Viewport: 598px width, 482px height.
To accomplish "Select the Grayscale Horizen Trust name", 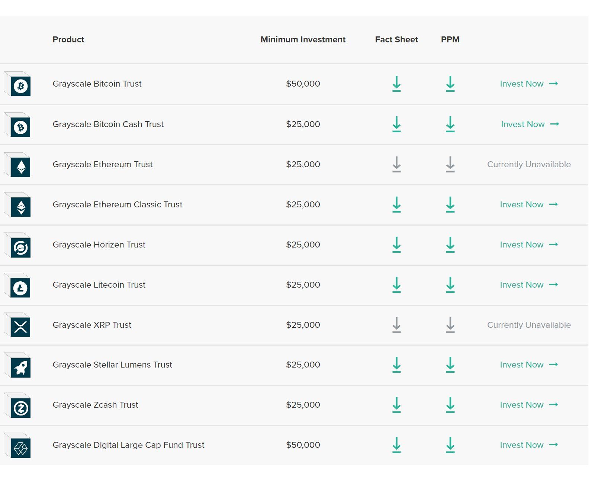I will 99,245.
